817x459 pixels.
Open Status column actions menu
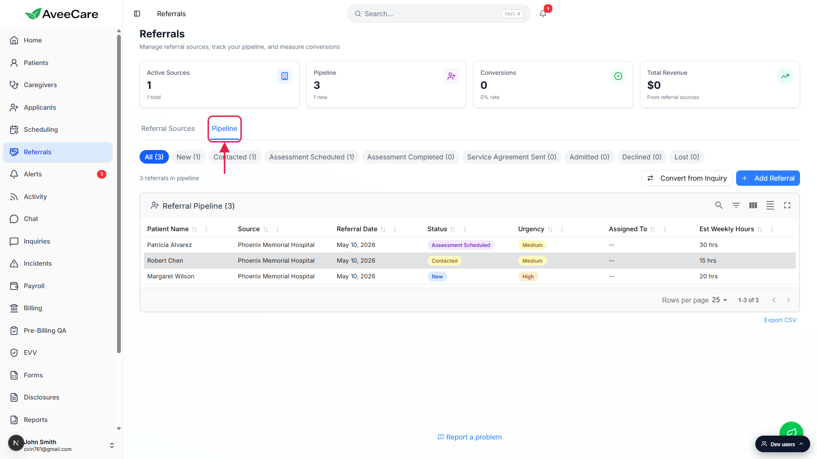click(465, 229)
